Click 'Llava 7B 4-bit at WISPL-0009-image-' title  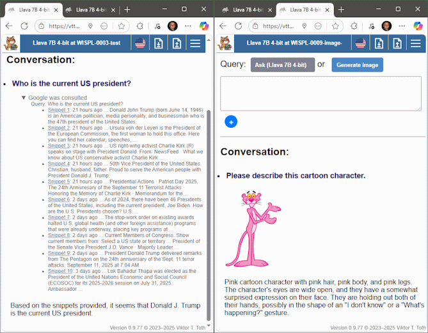click(x=294, y=43)
